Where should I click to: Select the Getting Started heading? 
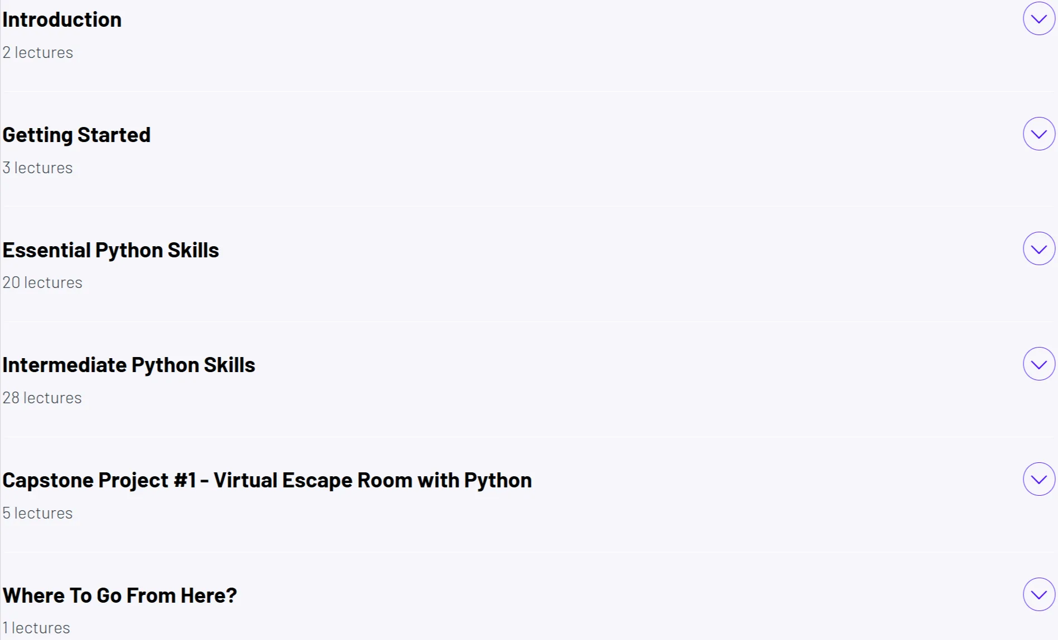[76, 135]
